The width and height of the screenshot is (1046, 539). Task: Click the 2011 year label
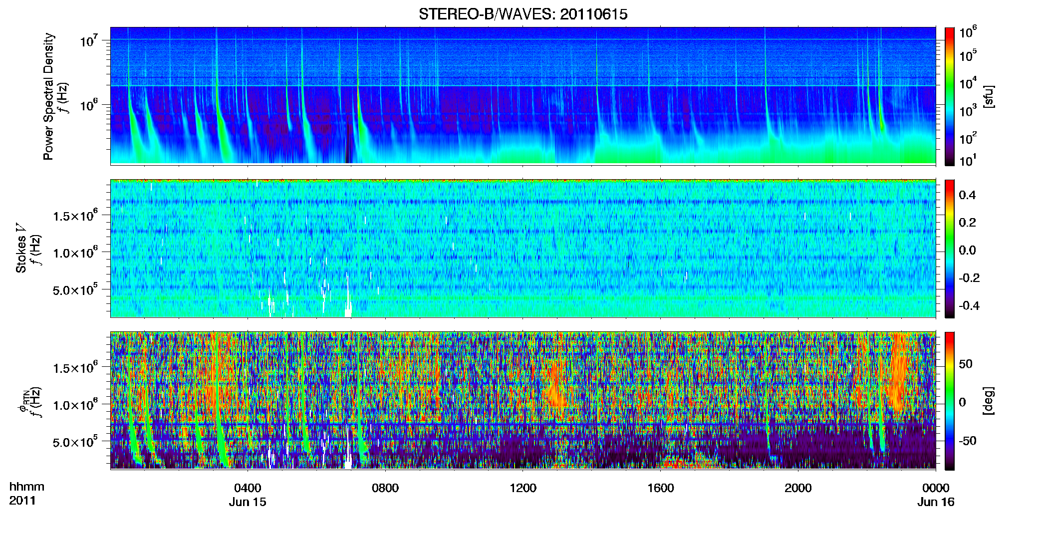pos(22,501)
